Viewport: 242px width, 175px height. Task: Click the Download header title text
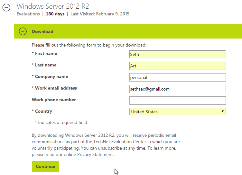[x=42, y=31]
